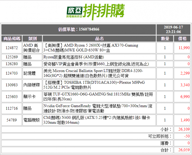Click the AMD Ryzen 5 2600X product name
The height and width of the screenshot is (155, 192).
point(91,48)
